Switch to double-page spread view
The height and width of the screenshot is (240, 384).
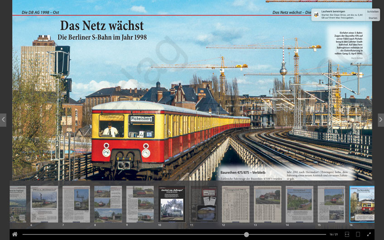point(347,235)
